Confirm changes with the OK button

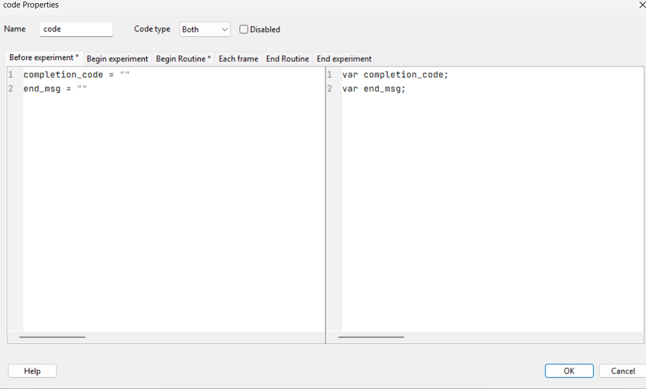click(569, 371)
